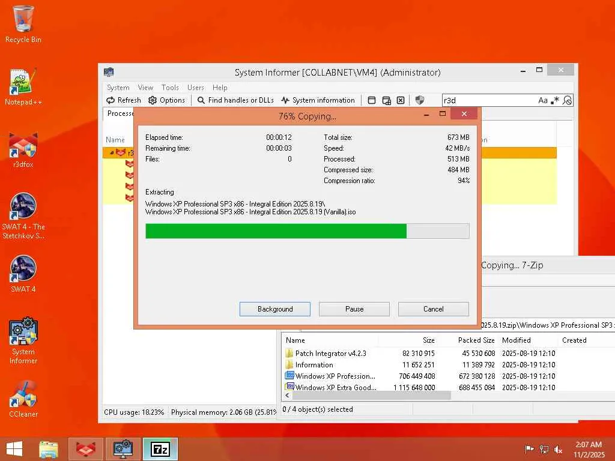Click the 0 / 4 object(s) selected status

[x=318, y=409]
